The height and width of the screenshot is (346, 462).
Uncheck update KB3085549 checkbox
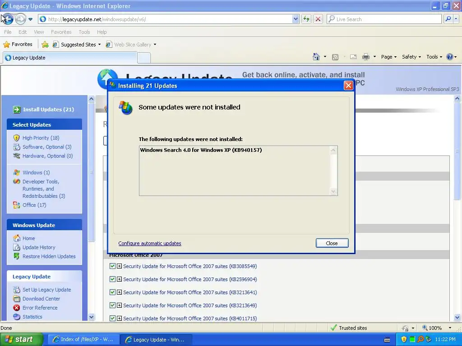coord(112,266)
